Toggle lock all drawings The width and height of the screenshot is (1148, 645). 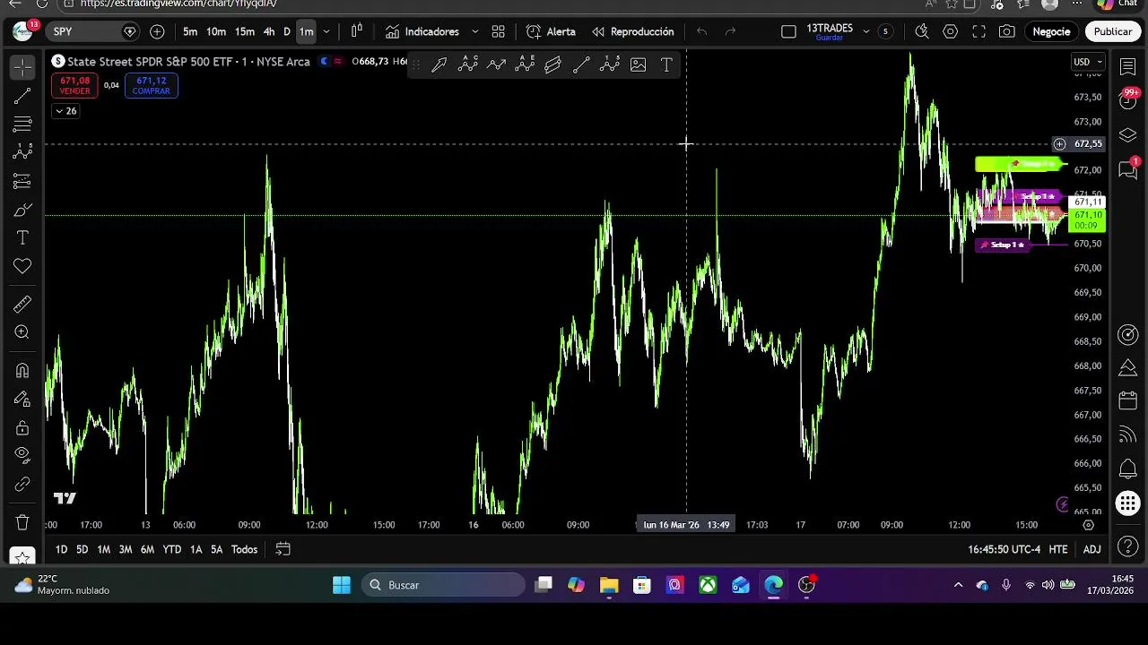(x=22, y=427)
